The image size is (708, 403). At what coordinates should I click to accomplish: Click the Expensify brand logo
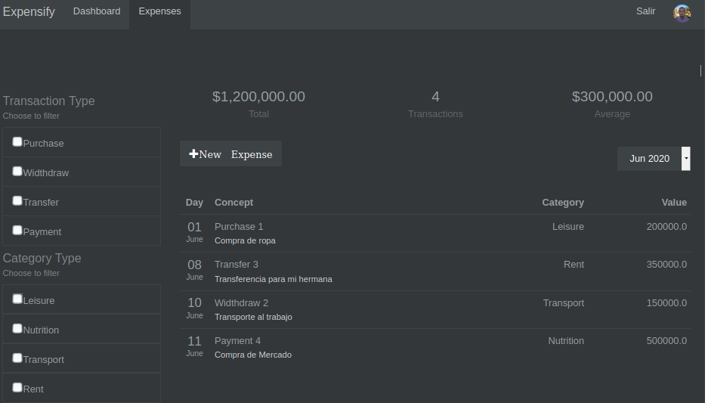coord(29,12)
